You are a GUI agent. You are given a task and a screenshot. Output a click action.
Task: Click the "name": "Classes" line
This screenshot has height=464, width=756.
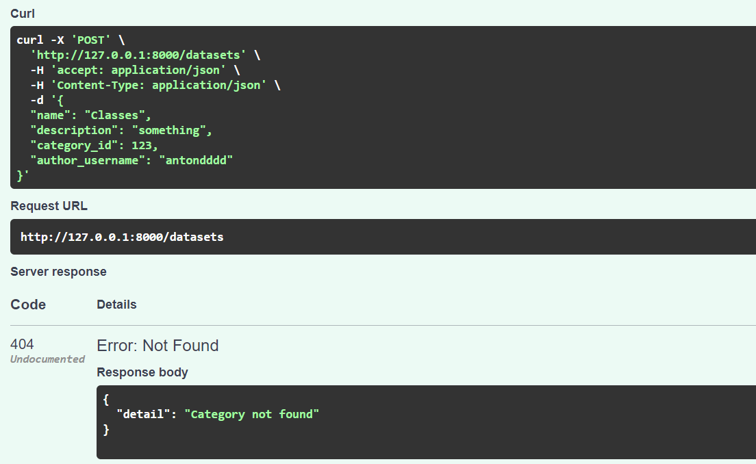[x=91, y=116]
